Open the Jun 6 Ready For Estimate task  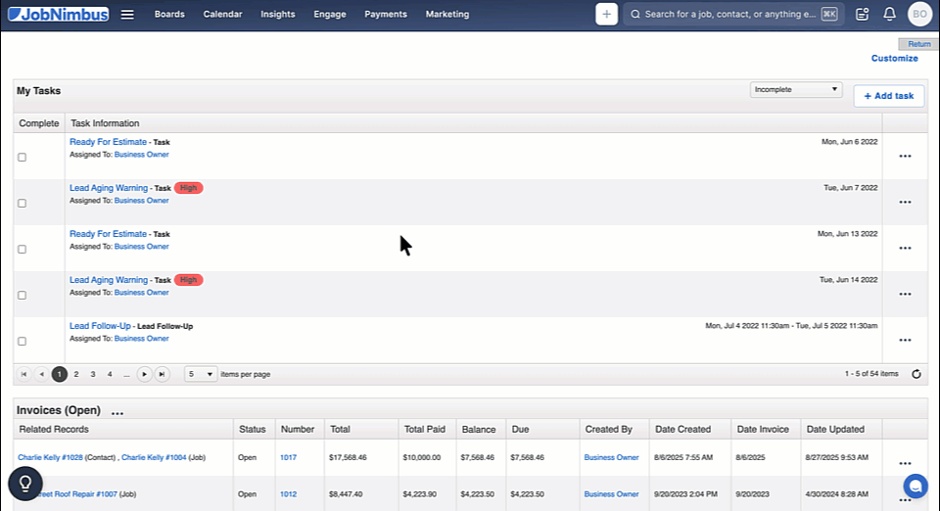(108, 142)
